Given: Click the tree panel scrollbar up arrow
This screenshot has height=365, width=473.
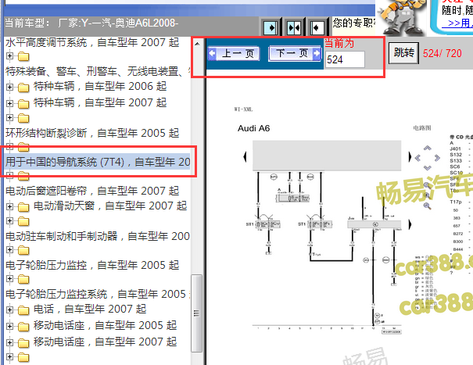Looking at the screenshot, I should [x=197, y=44].
